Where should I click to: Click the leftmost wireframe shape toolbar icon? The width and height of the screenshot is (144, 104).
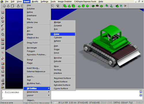(4, 6)
